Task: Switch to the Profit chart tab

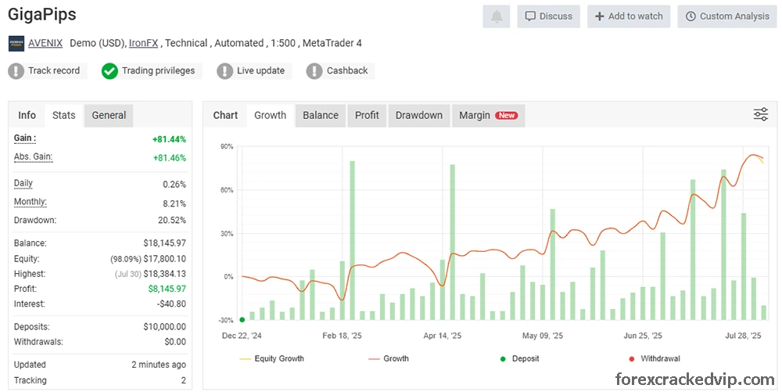Action: click(367, 115)
